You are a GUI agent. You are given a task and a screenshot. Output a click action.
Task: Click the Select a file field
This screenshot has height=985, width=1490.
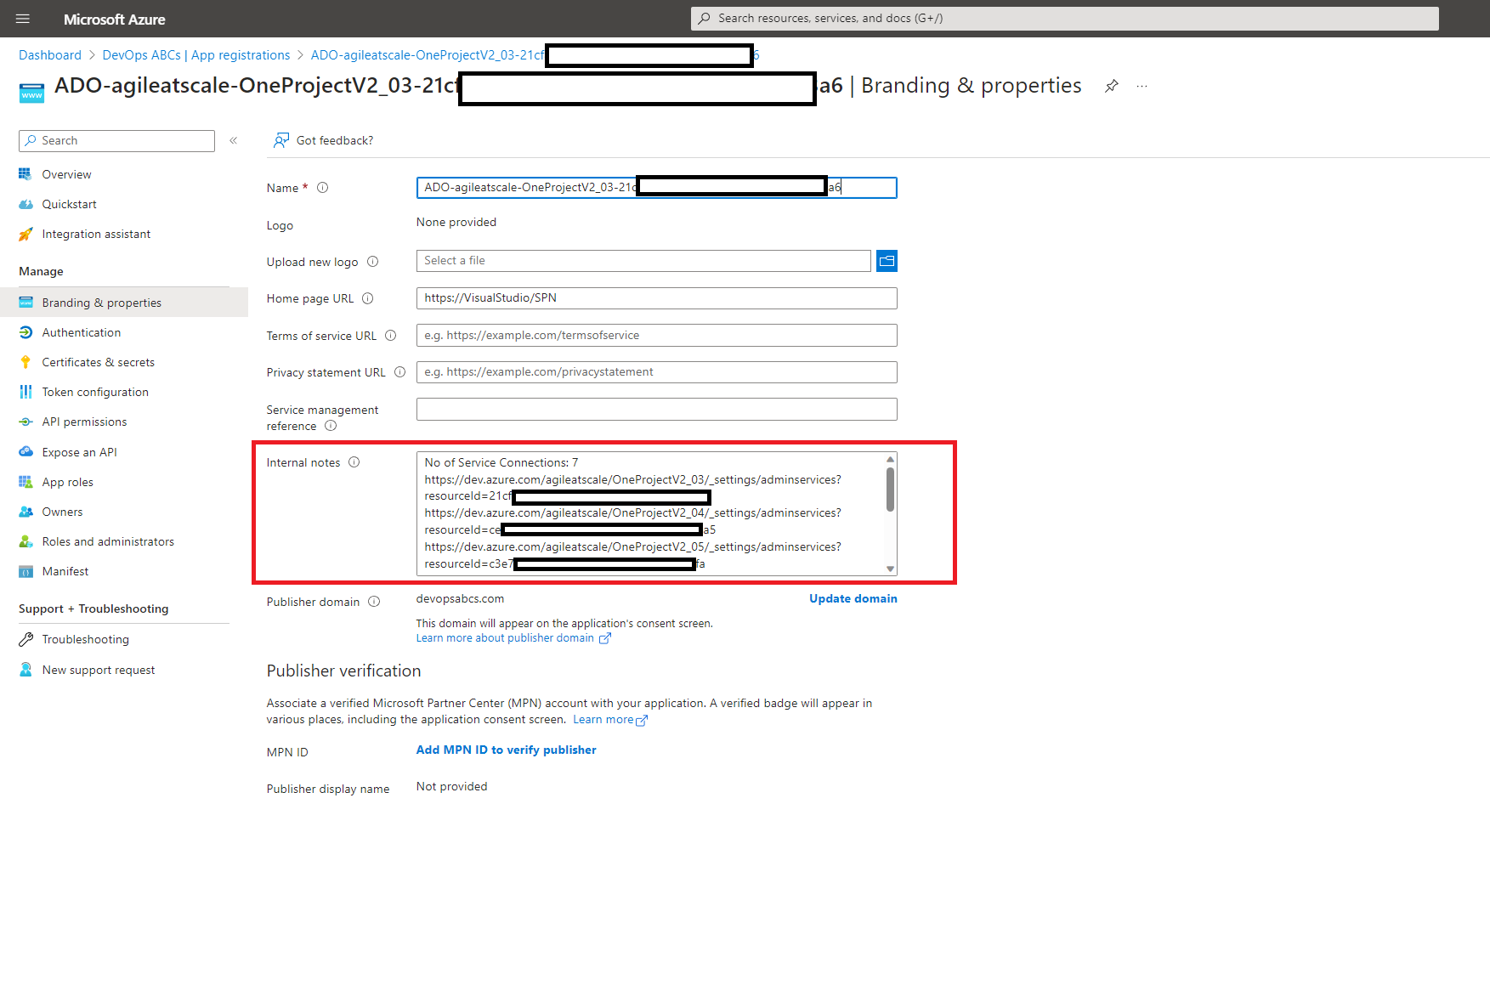point(643,261)
